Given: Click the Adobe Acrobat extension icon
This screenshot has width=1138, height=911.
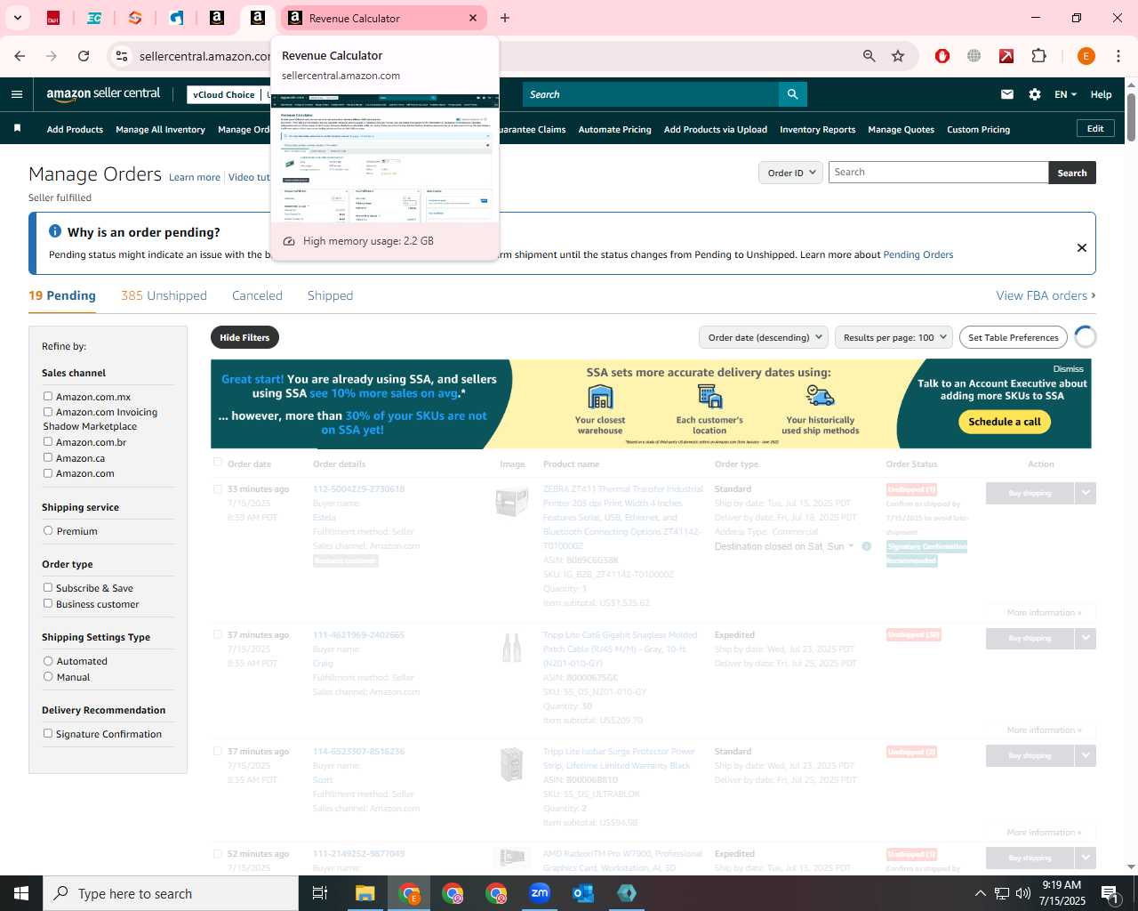Looking at the screenshot, I should pos(1006,56).
